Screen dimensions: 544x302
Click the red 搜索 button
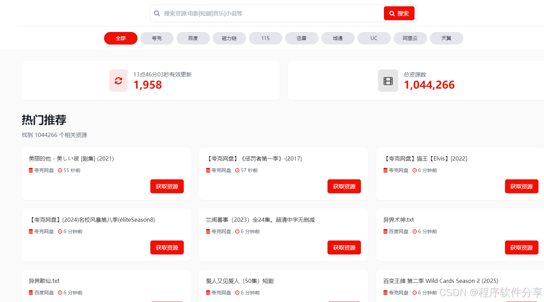coord(399,13)
